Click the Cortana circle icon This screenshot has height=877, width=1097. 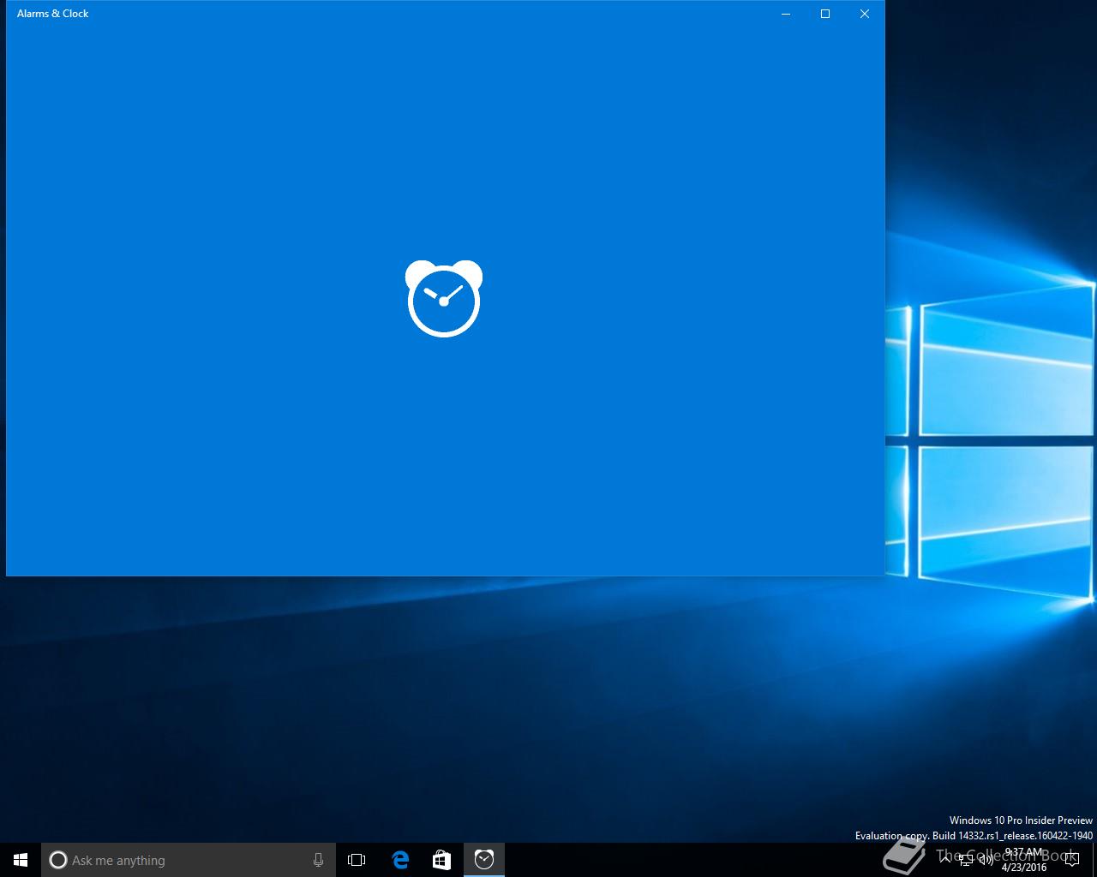pos(57,860)
